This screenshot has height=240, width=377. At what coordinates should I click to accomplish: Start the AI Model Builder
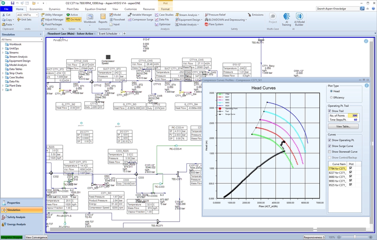point(299,19)
